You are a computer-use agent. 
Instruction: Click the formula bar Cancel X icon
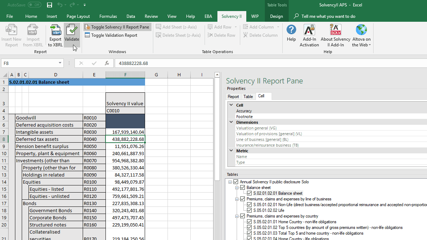[81, 63]
